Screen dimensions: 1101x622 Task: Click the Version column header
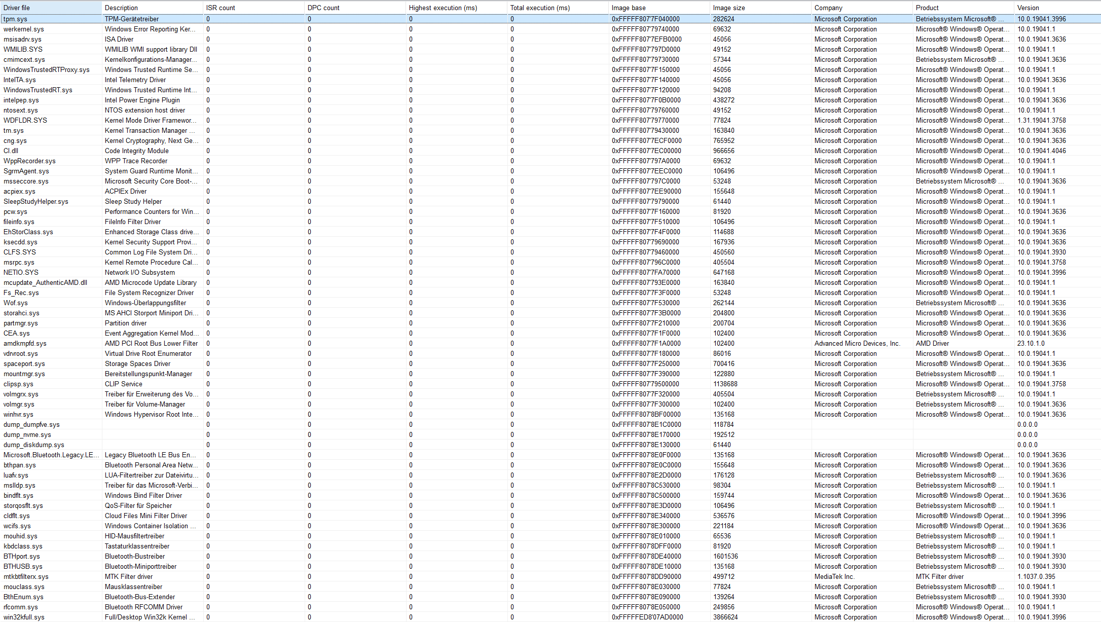pyautogui.click(x=1028, y=8)
